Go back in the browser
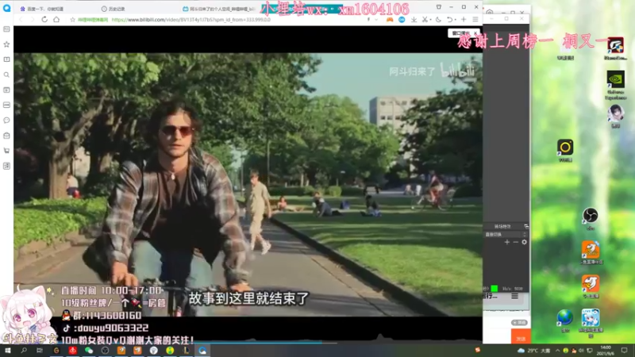The image size is (635, 357). click(21, 19)
